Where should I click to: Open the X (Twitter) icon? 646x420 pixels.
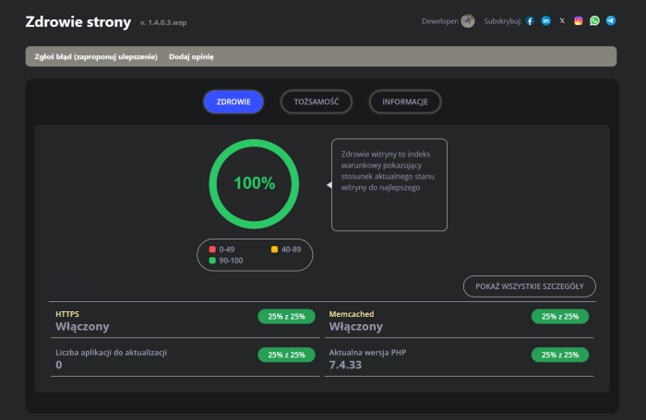click(562, 21)
